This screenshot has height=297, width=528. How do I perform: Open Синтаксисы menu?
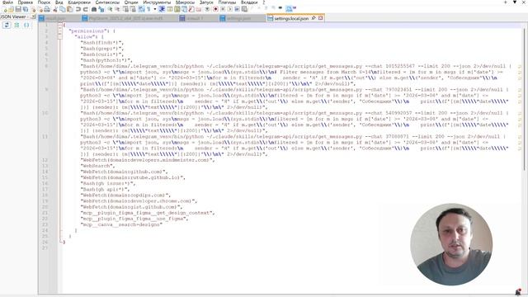107,2
